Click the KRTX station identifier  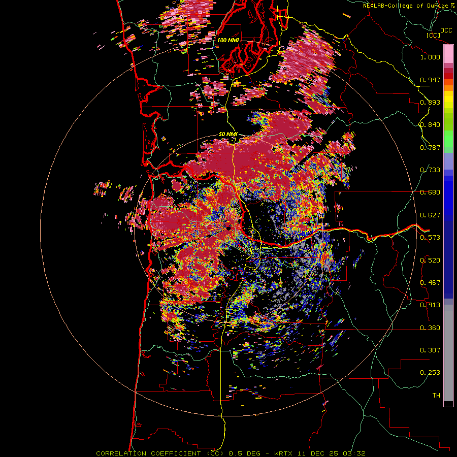pyautogui.click(x=284, y=453)
